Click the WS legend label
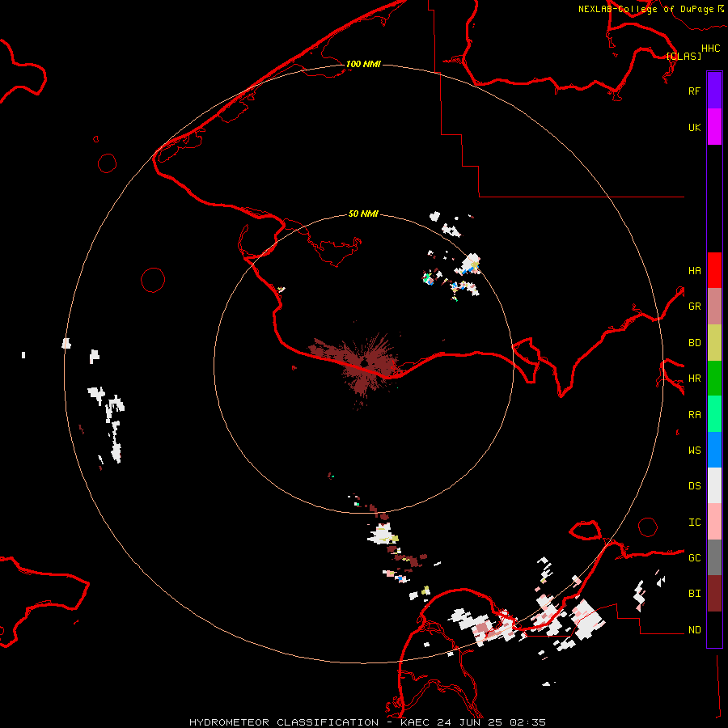The height and width of the screenshot is (728, 728). (x=694, y=451)
